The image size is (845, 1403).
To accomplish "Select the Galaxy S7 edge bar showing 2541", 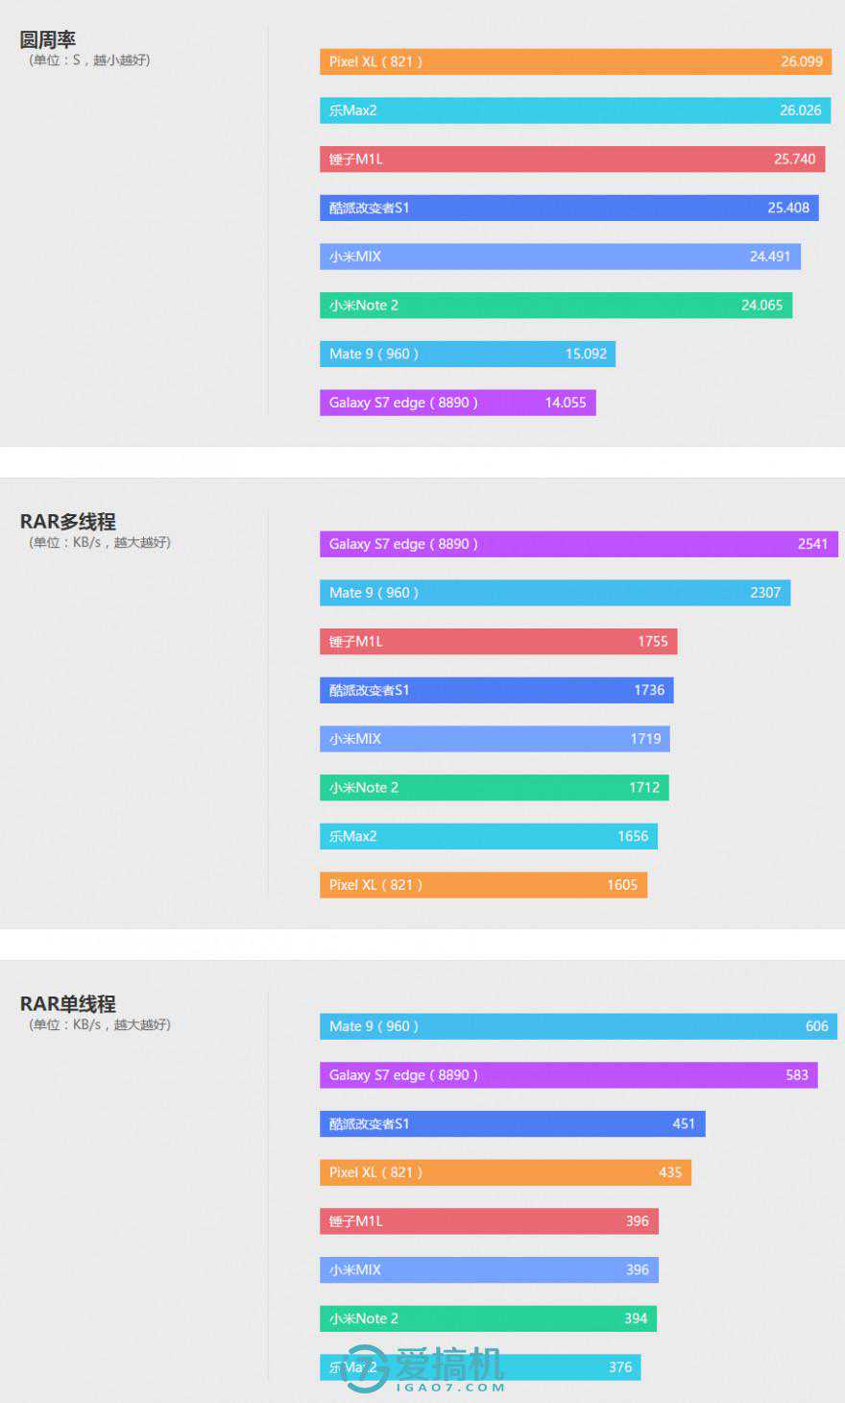I will click(x=578, y=544).
